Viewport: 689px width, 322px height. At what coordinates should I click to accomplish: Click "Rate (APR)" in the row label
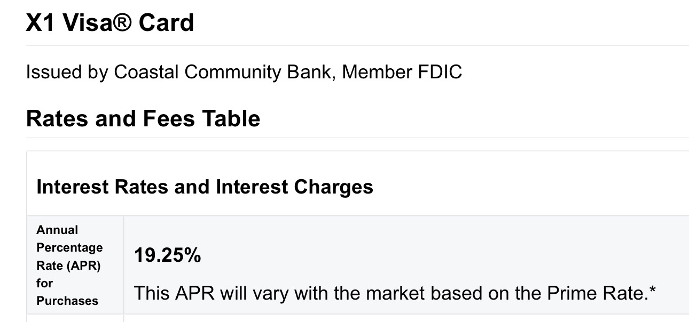[68, 265]
